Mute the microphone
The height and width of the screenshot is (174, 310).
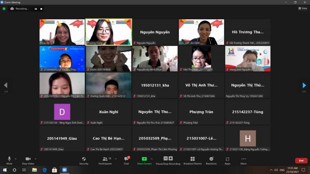9,160
